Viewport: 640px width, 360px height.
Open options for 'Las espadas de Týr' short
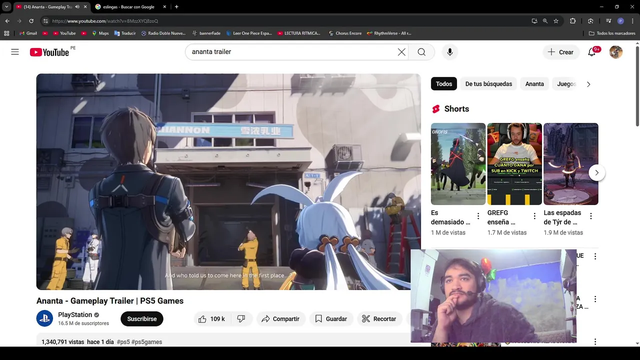click(x=591, y=216)
